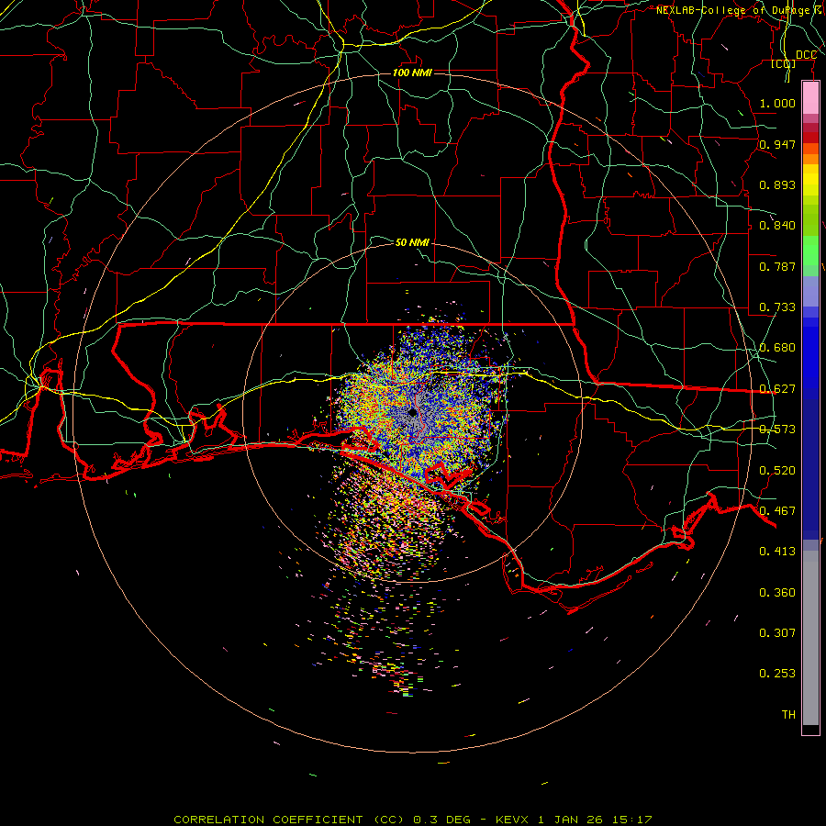Click the 0.467 scale value

[777, 510]
